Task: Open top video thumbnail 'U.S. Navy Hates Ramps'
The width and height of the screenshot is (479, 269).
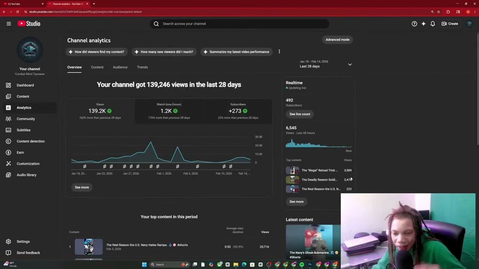Action: pyautogui.click(x=89, y=247)
